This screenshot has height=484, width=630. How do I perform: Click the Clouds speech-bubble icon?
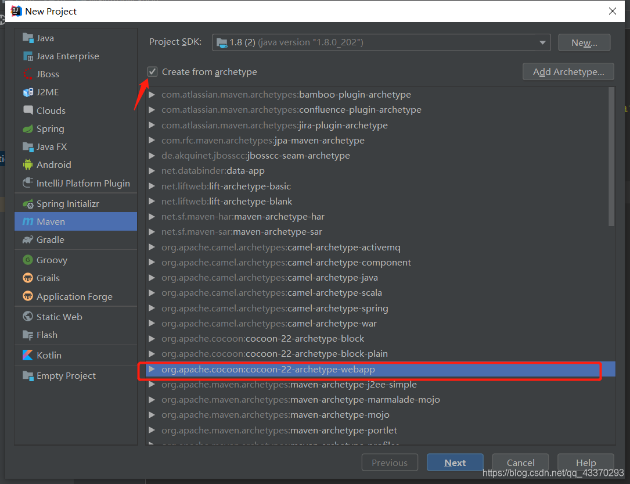(28, 110)
